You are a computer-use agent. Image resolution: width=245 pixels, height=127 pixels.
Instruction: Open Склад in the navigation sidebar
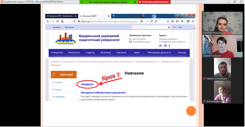[58, 90]
